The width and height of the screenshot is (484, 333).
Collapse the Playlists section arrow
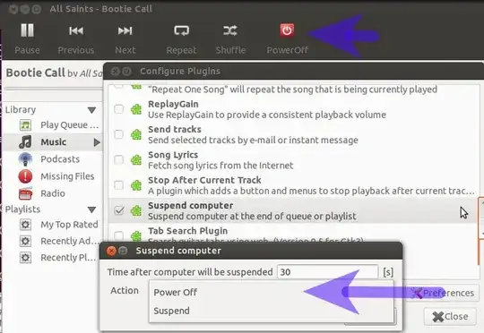pos(91,209)
